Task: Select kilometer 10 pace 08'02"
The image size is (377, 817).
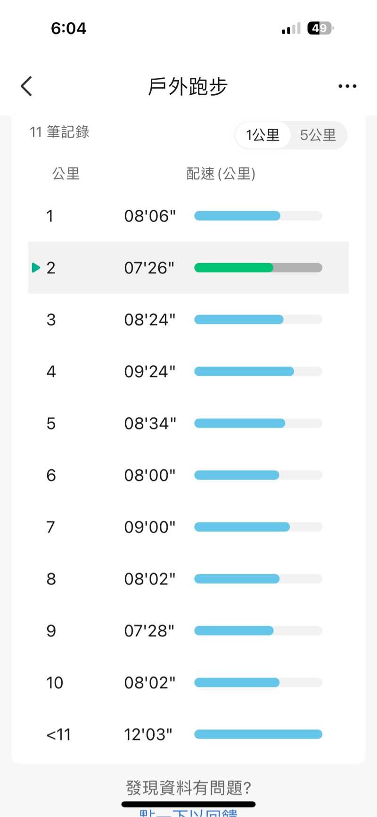Action: [x=150, y=683]
